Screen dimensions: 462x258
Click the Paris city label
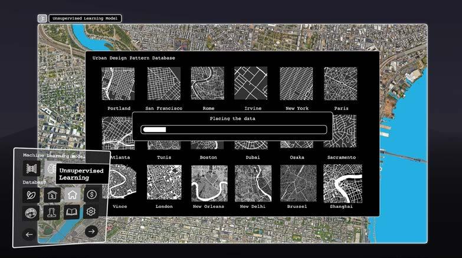pos(341,109)
